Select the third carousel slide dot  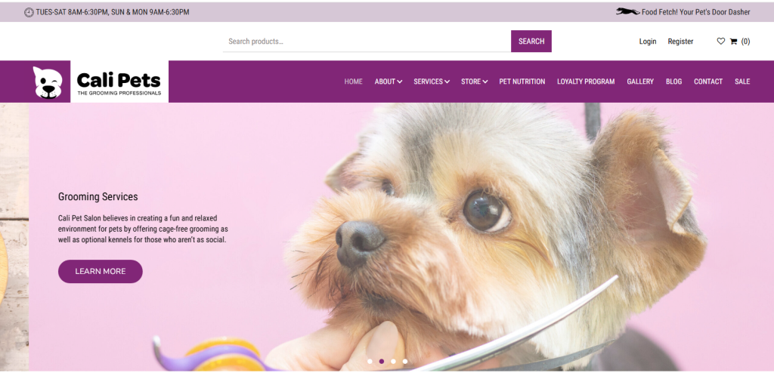coord(393,361)
